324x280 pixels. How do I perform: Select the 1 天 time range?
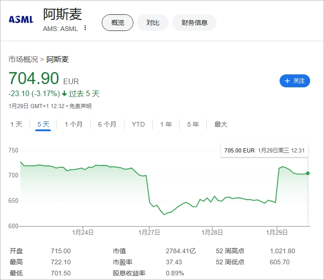(x=16, y=124)
